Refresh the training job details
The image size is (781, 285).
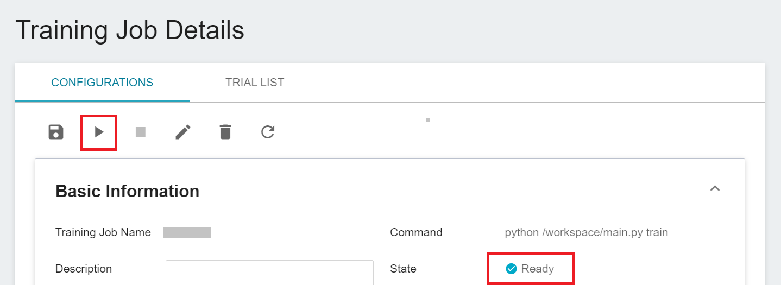(268, 132)
